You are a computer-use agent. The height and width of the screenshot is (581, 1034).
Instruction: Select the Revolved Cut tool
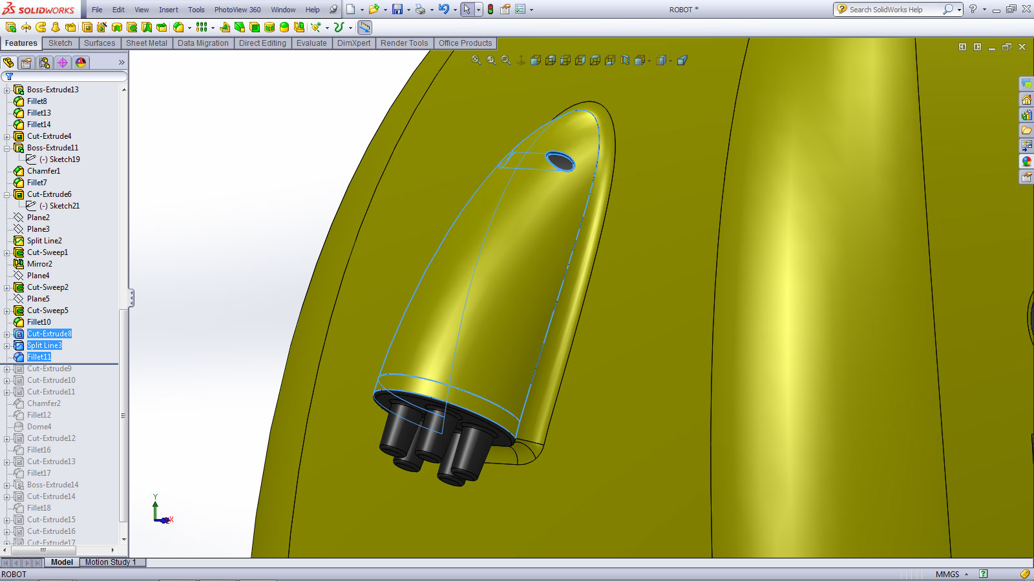coord(117,27)
